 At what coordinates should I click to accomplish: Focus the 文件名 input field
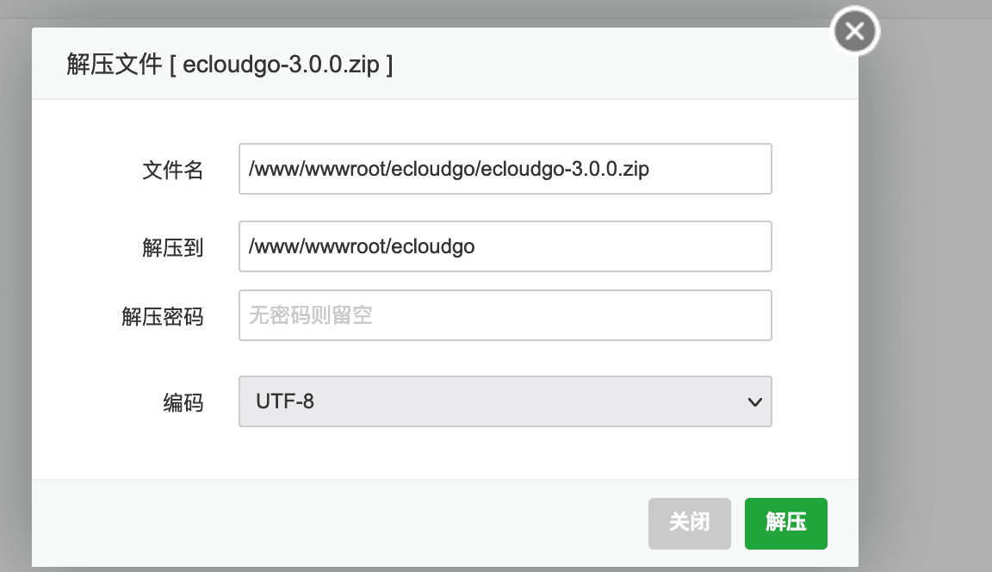tap(505, 169)
